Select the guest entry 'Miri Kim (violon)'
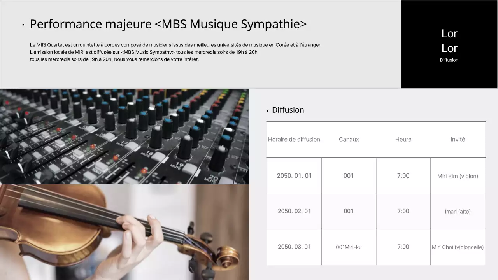 click(x=458, y=176)
